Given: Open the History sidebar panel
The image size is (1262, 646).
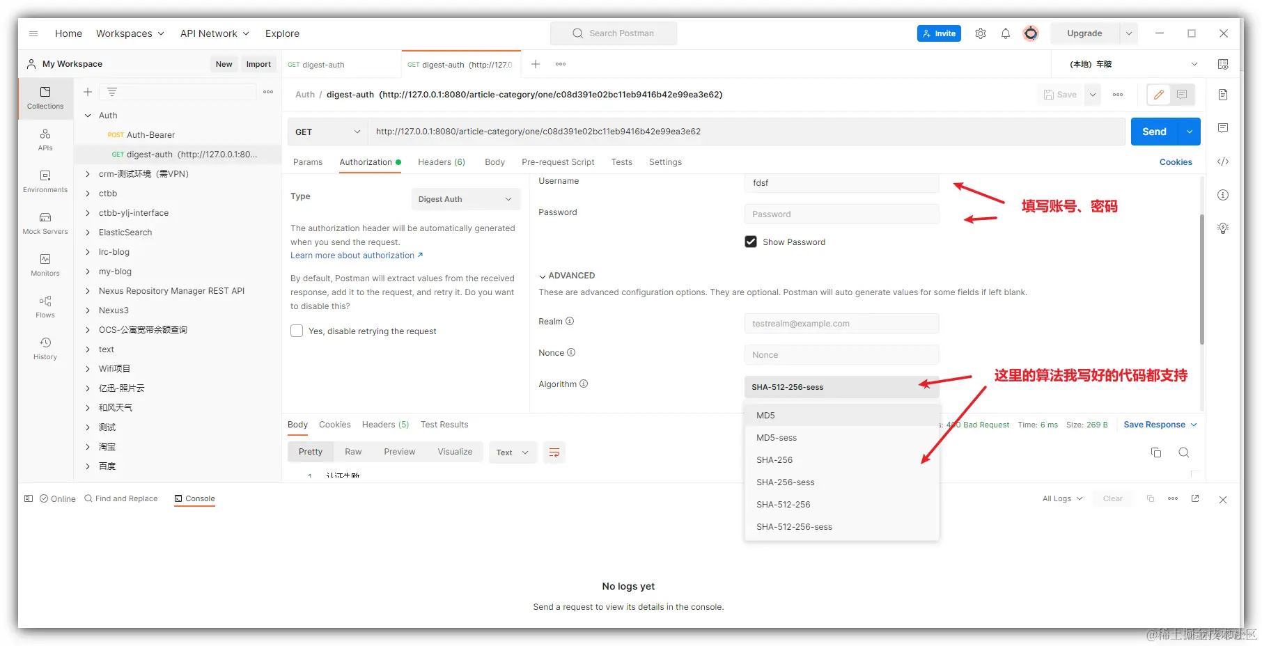Looking at the screenshot, I should (45, 348).
